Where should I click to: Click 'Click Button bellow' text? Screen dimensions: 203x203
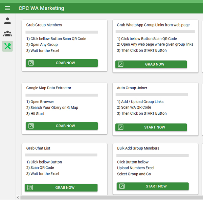pyautogui.click(x=133, y=162)
